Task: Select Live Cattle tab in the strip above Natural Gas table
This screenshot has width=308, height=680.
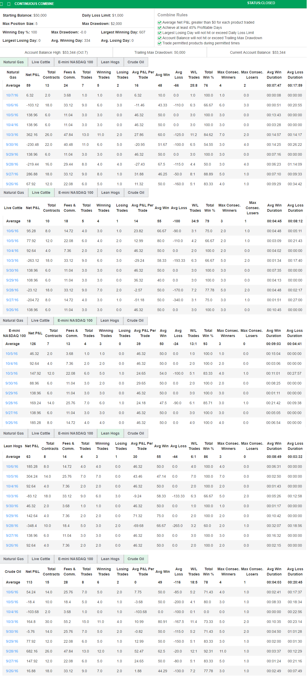Action: point(41,62)
